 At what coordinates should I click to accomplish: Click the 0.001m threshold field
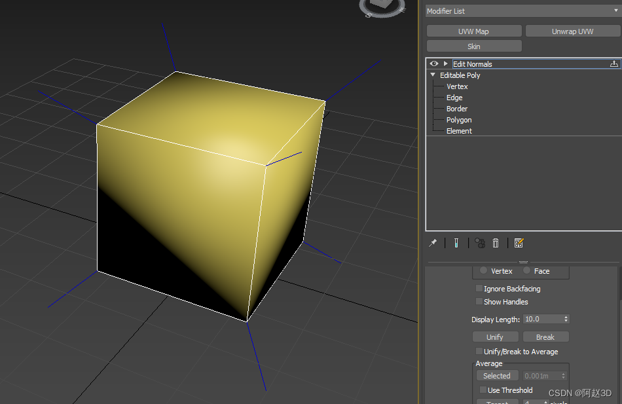pos(541,375)
